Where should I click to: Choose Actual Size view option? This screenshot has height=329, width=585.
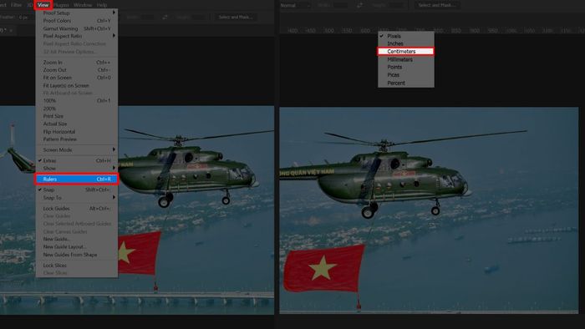tap(77, 124)
